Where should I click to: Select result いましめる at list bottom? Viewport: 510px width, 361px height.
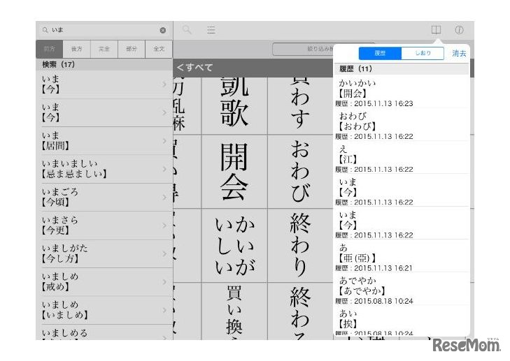tap(106, 332)
